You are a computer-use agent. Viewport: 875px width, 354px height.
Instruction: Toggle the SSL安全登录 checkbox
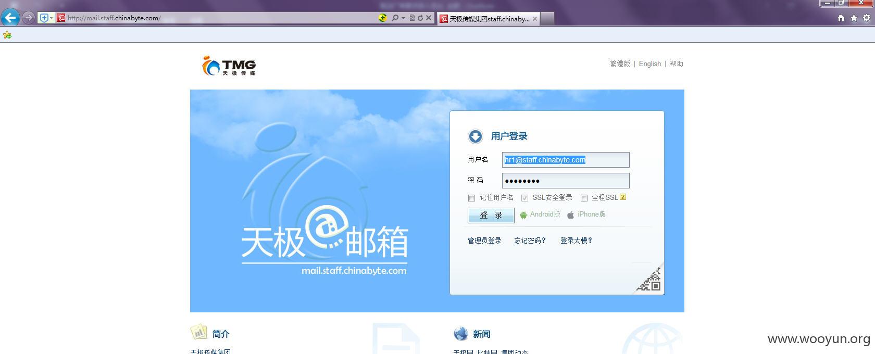524,198
